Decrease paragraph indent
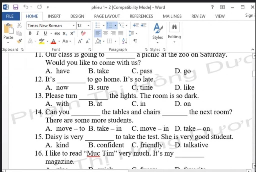Viewport: 256px width, 172px height. tap(136, 25)
